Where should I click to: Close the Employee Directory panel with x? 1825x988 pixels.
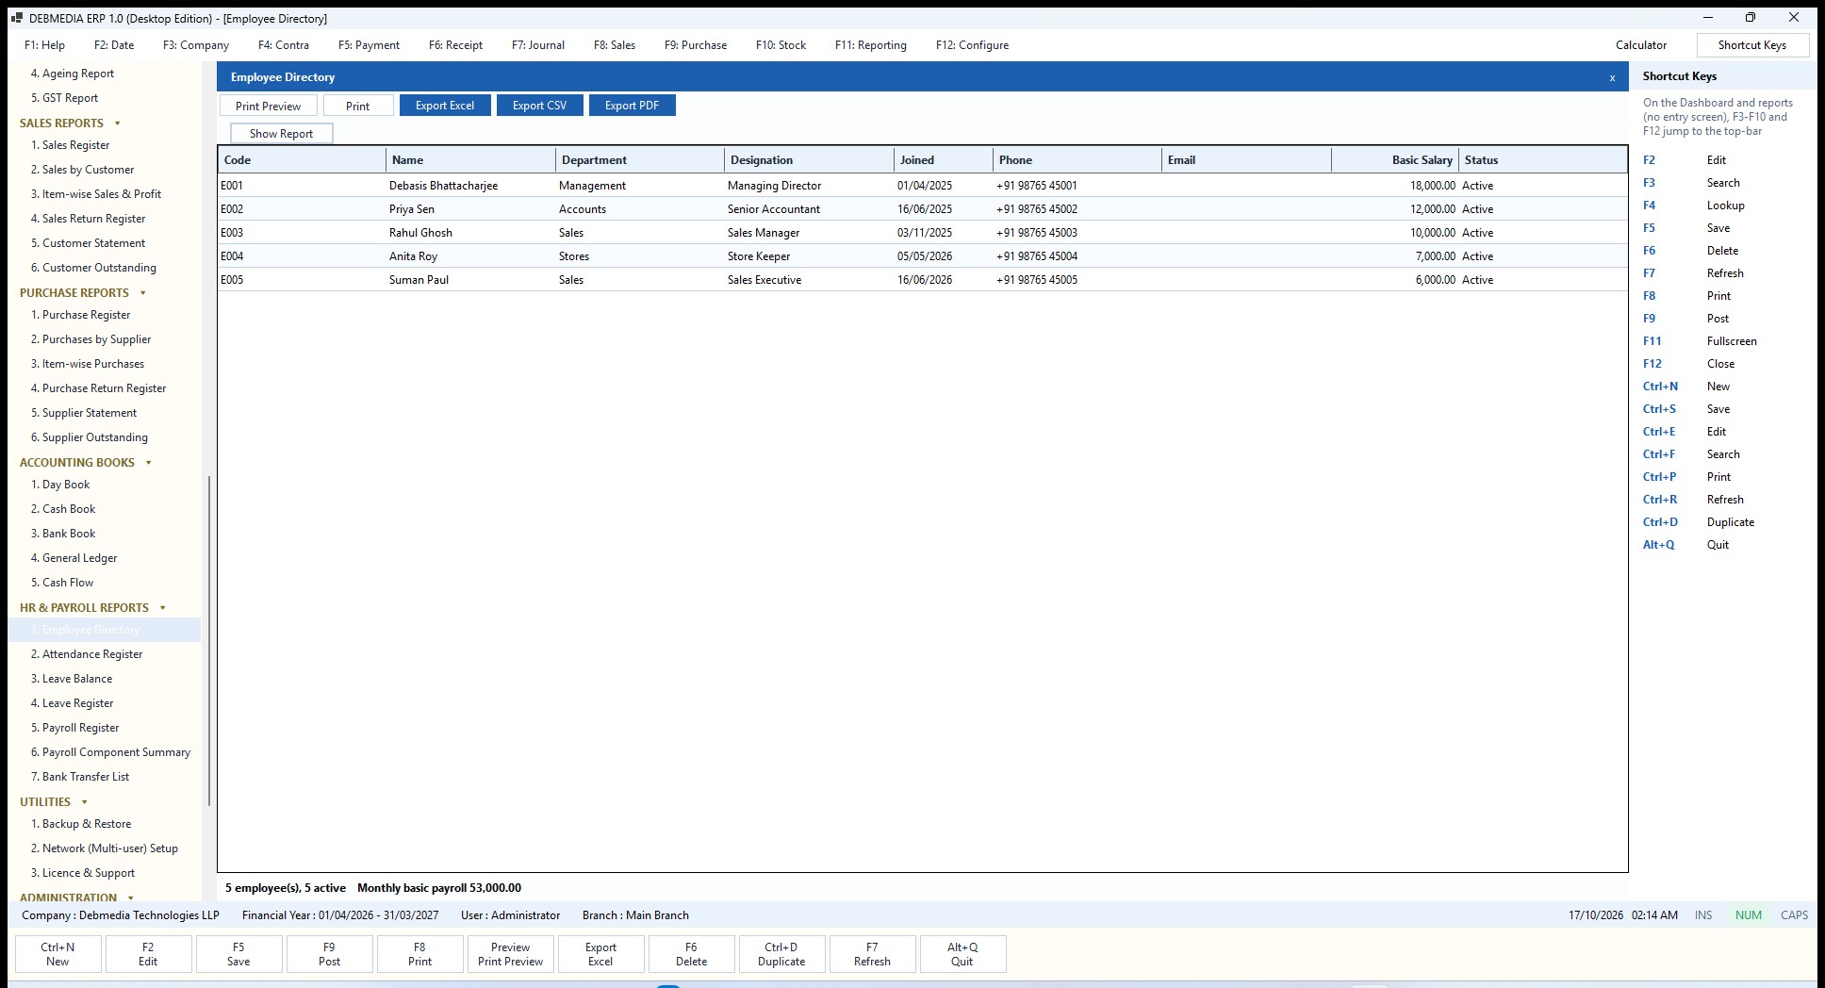pyautogui.click(x=1612, y=77)
